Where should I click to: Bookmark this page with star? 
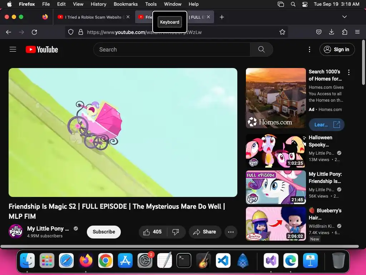click(282, 32)
